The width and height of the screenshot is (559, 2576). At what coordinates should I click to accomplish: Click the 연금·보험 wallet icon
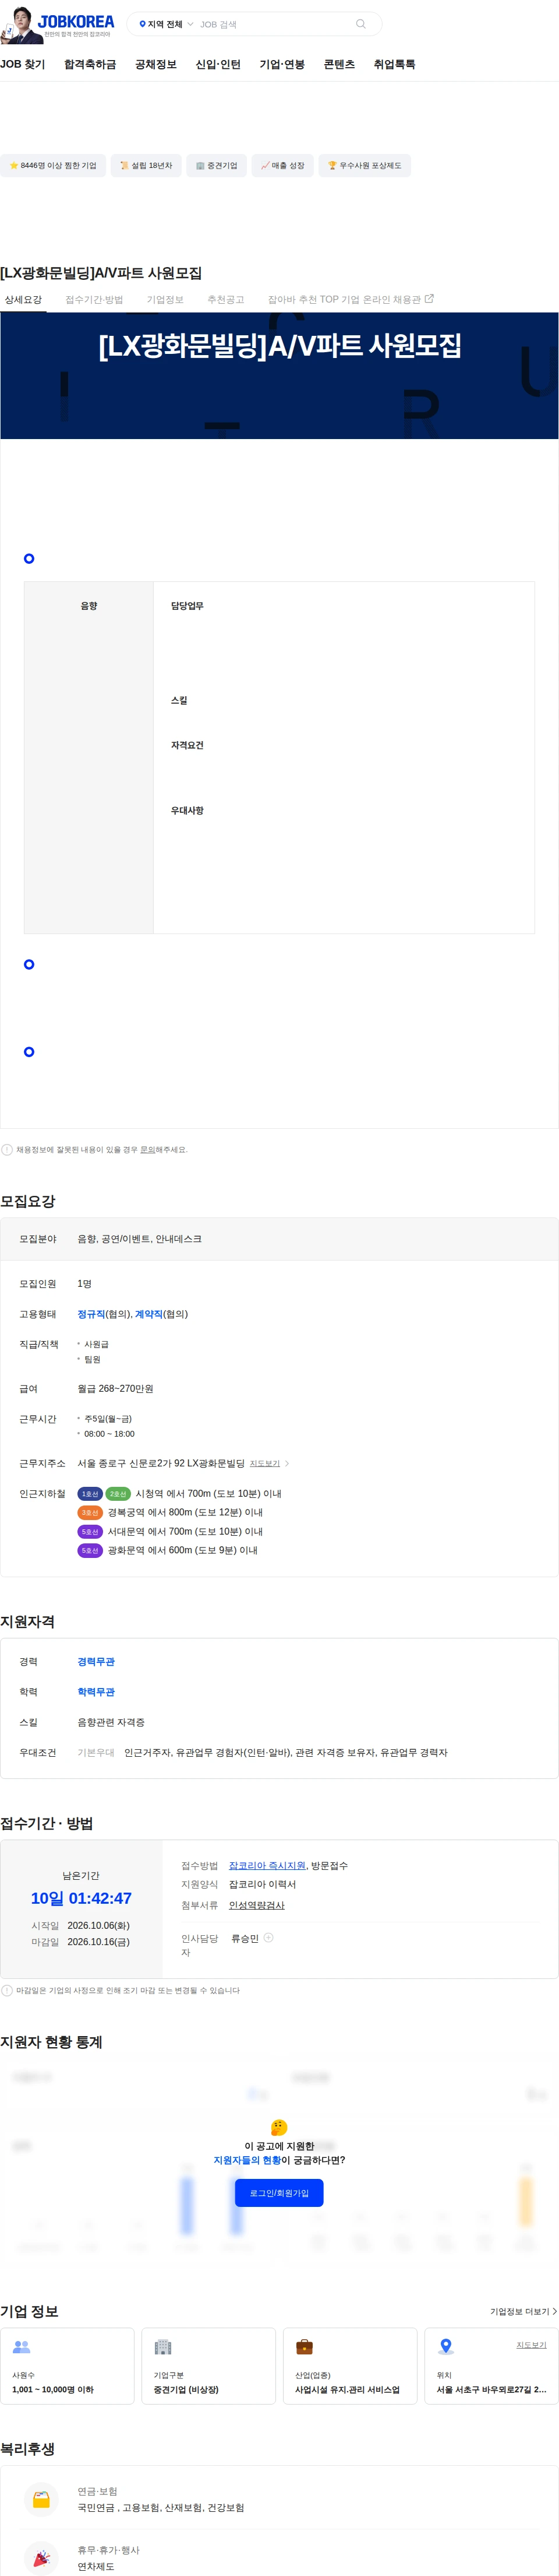pyautogui.click(x=42, y=2500)
